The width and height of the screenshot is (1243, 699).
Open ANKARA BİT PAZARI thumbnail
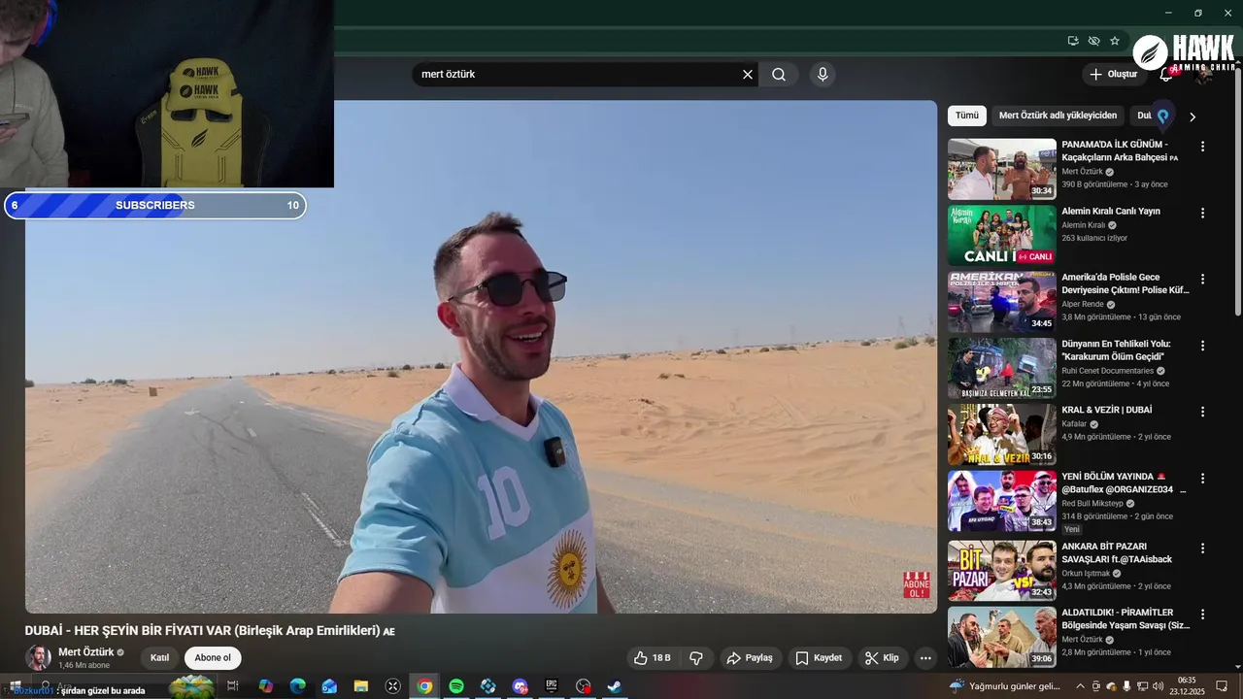click(1002, 570)
